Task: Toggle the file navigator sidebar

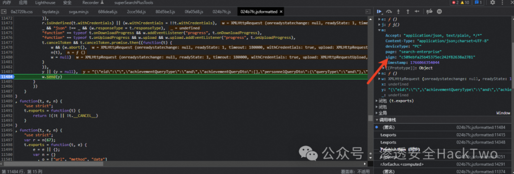Action: [x=4, y=12]
